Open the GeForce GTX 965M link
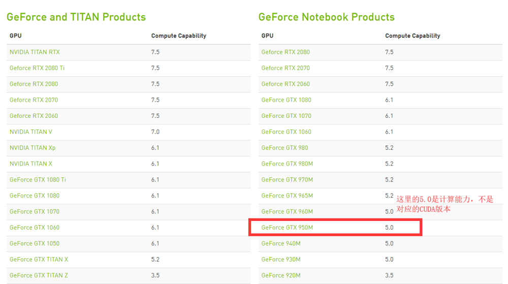508x284 pixels. click(287, 196)
